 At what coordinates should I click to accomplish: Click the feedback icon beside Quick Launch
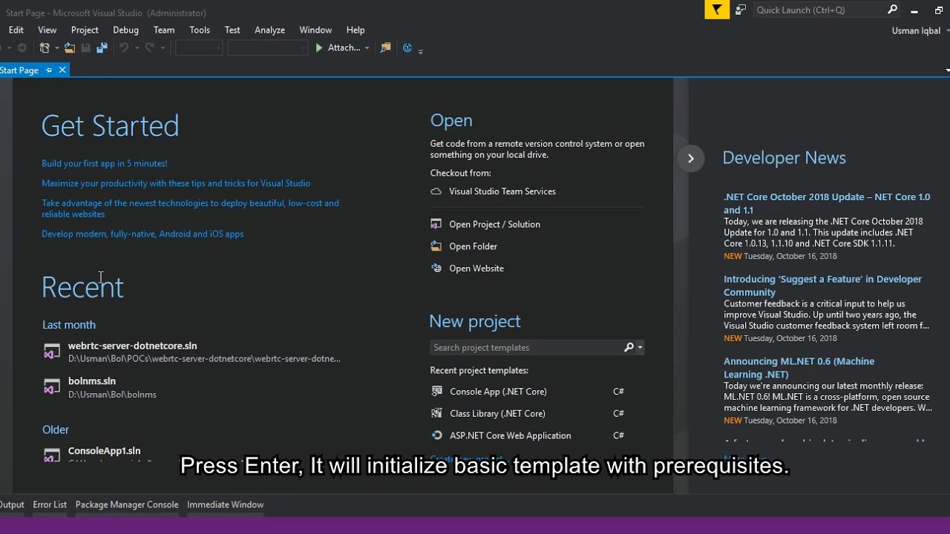(x=741, y=10)
